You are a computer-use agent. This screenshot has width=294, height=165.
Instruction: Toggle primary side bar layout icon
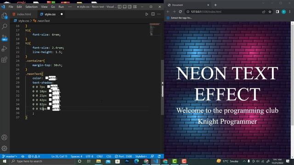[x=119, y=7]
